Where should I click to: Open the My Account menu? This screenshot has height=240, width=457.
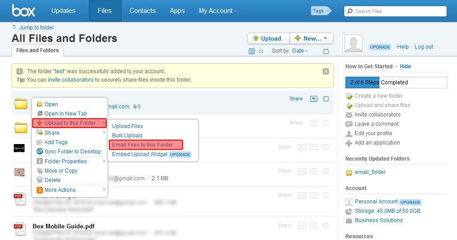[218, 11]
